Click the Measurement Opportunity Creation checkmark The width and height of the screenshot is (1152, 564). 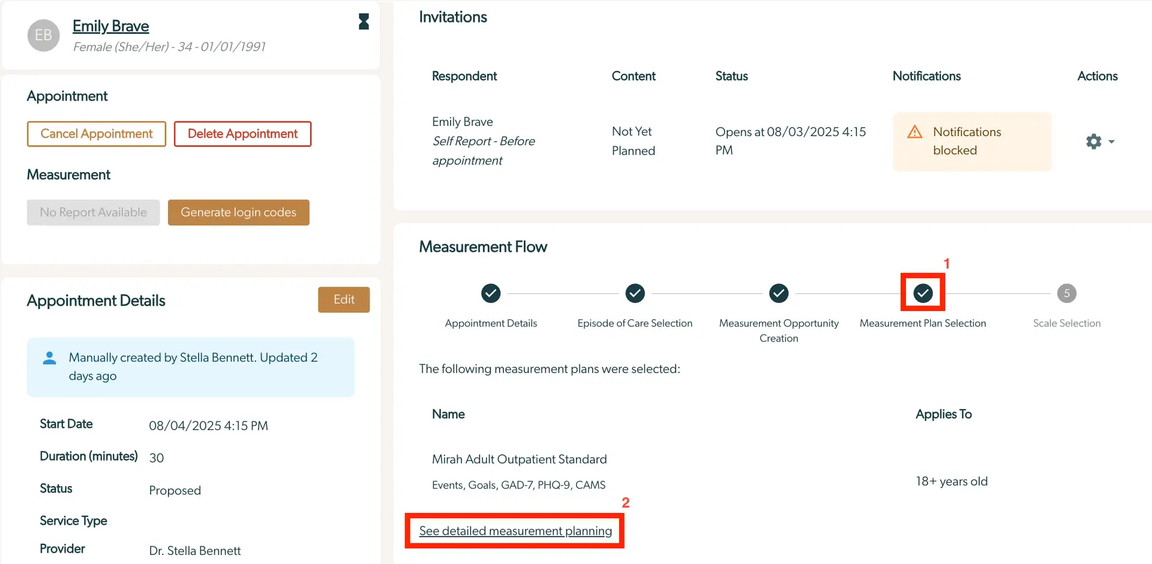coord(778,293)
